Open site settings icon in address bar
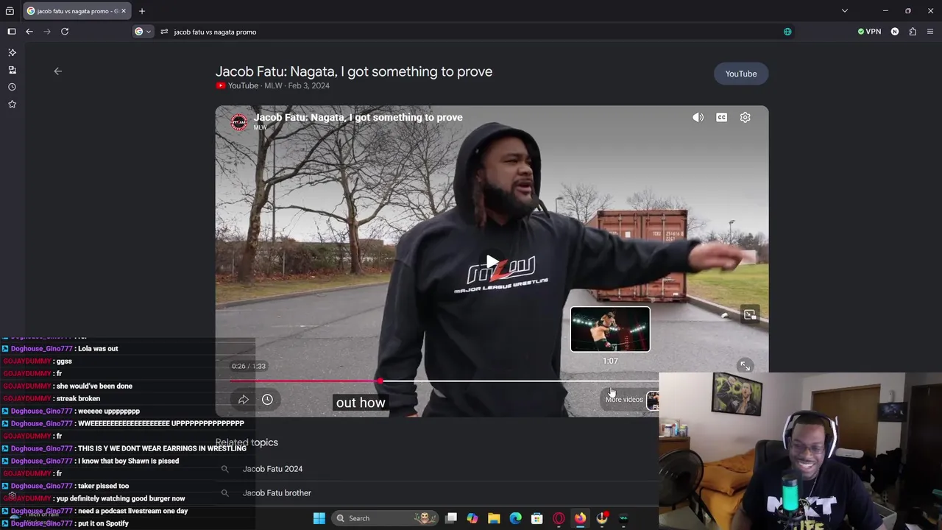 [164, 32]
